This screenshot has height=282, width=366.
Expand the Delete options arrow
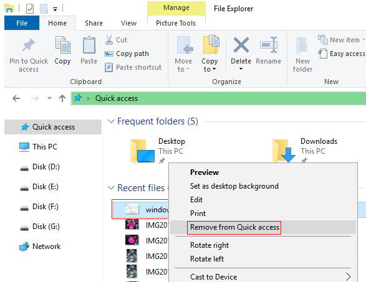point(241,68)
